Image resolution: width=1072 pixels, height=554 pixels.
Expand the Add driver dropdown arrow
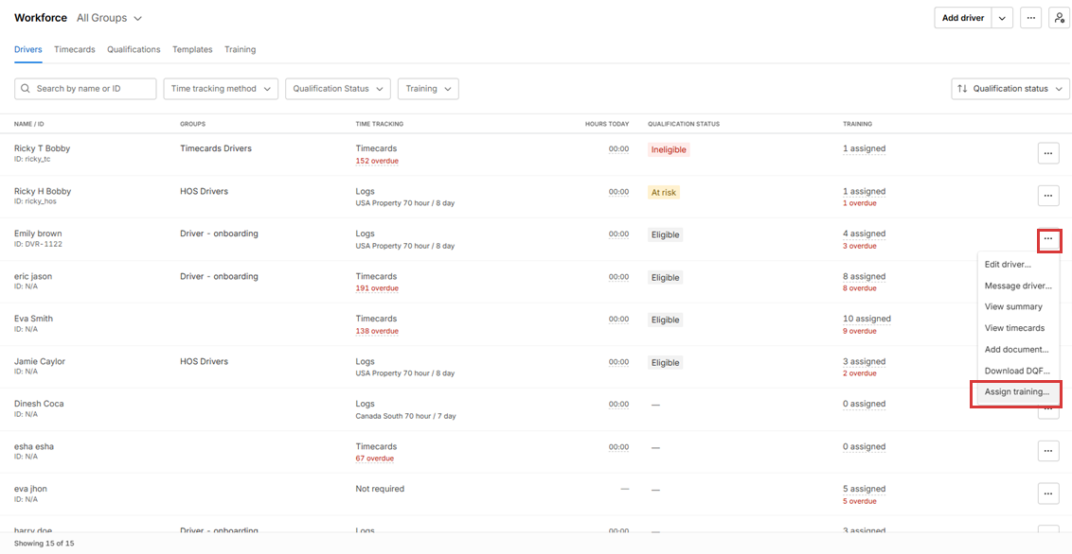[1002, 18]
